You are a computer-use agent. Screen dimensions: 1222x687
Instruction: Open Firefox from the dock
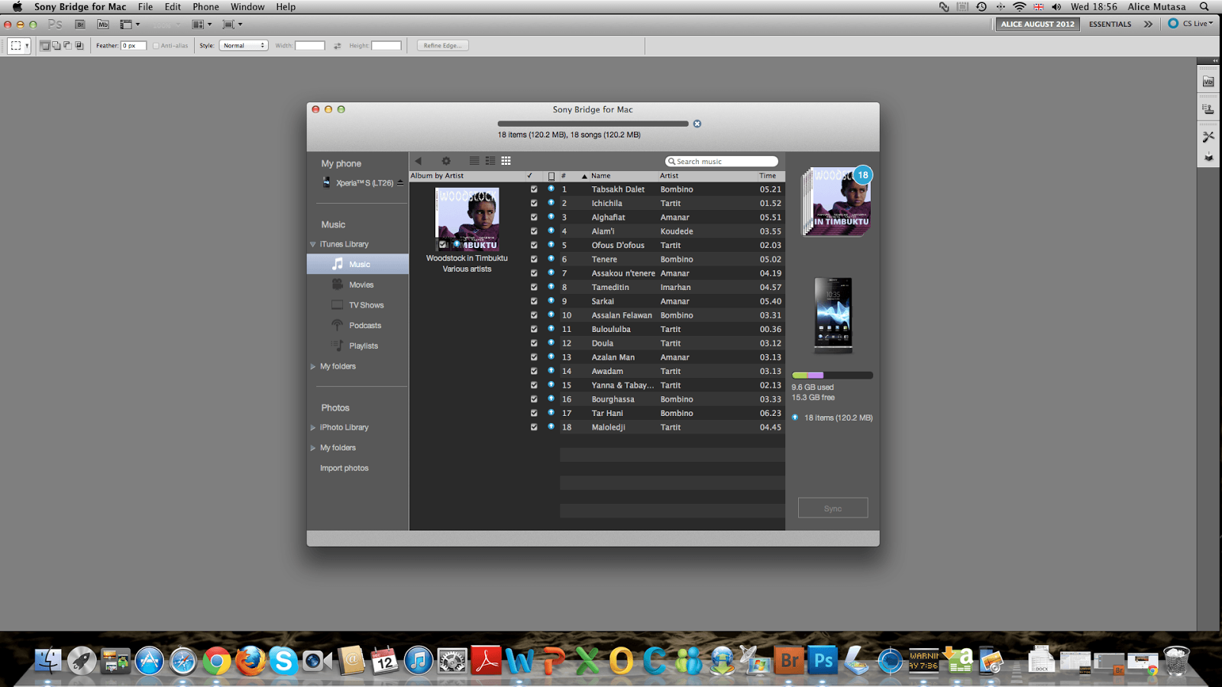point(250,660)
